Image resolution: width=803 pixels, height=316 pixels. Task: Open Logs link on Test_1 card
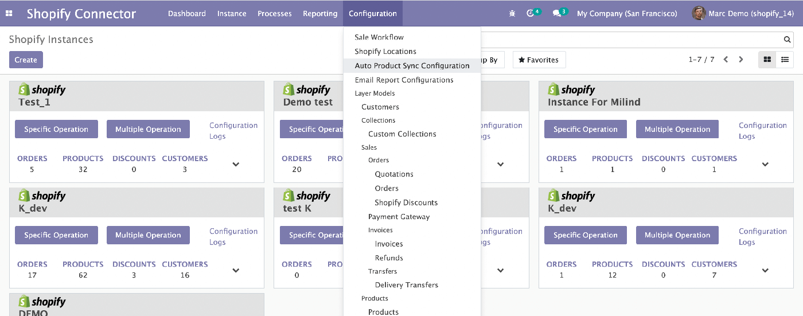[217, 136]
